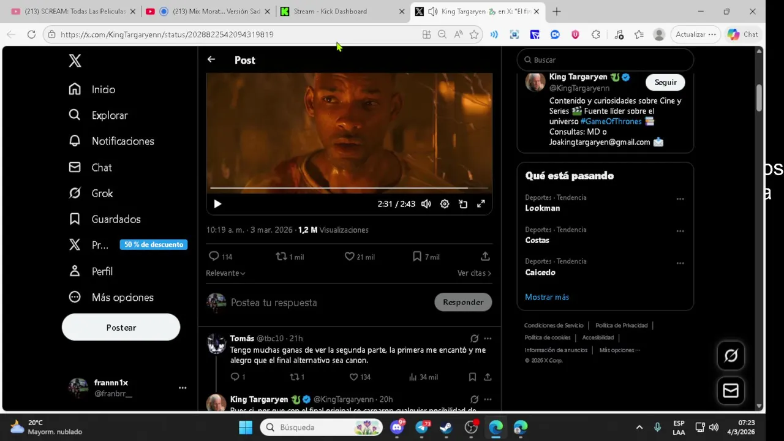Switch to the Stream - Kick Dashboard tab
Viewport: 784px width, 441px height.
tap(343, 11)
